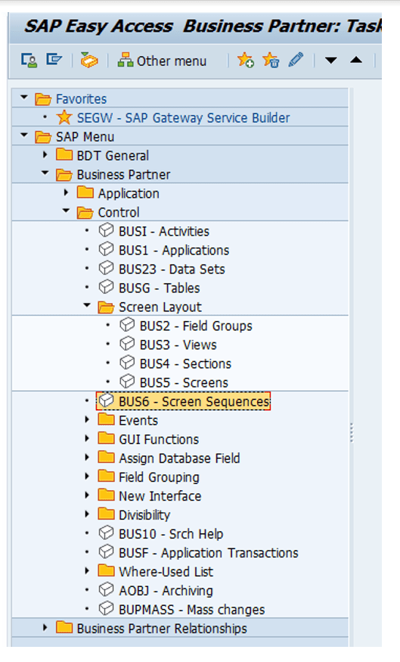Select BUS5 - Screens transaction
400x662 pixels.
point(184,383)
